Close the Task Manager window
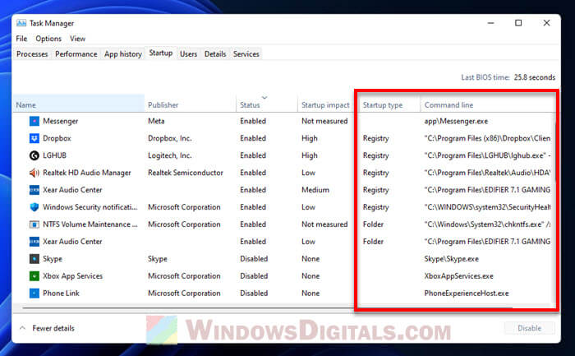The height and width of the screenshot is (356, 575). [546, 23]
